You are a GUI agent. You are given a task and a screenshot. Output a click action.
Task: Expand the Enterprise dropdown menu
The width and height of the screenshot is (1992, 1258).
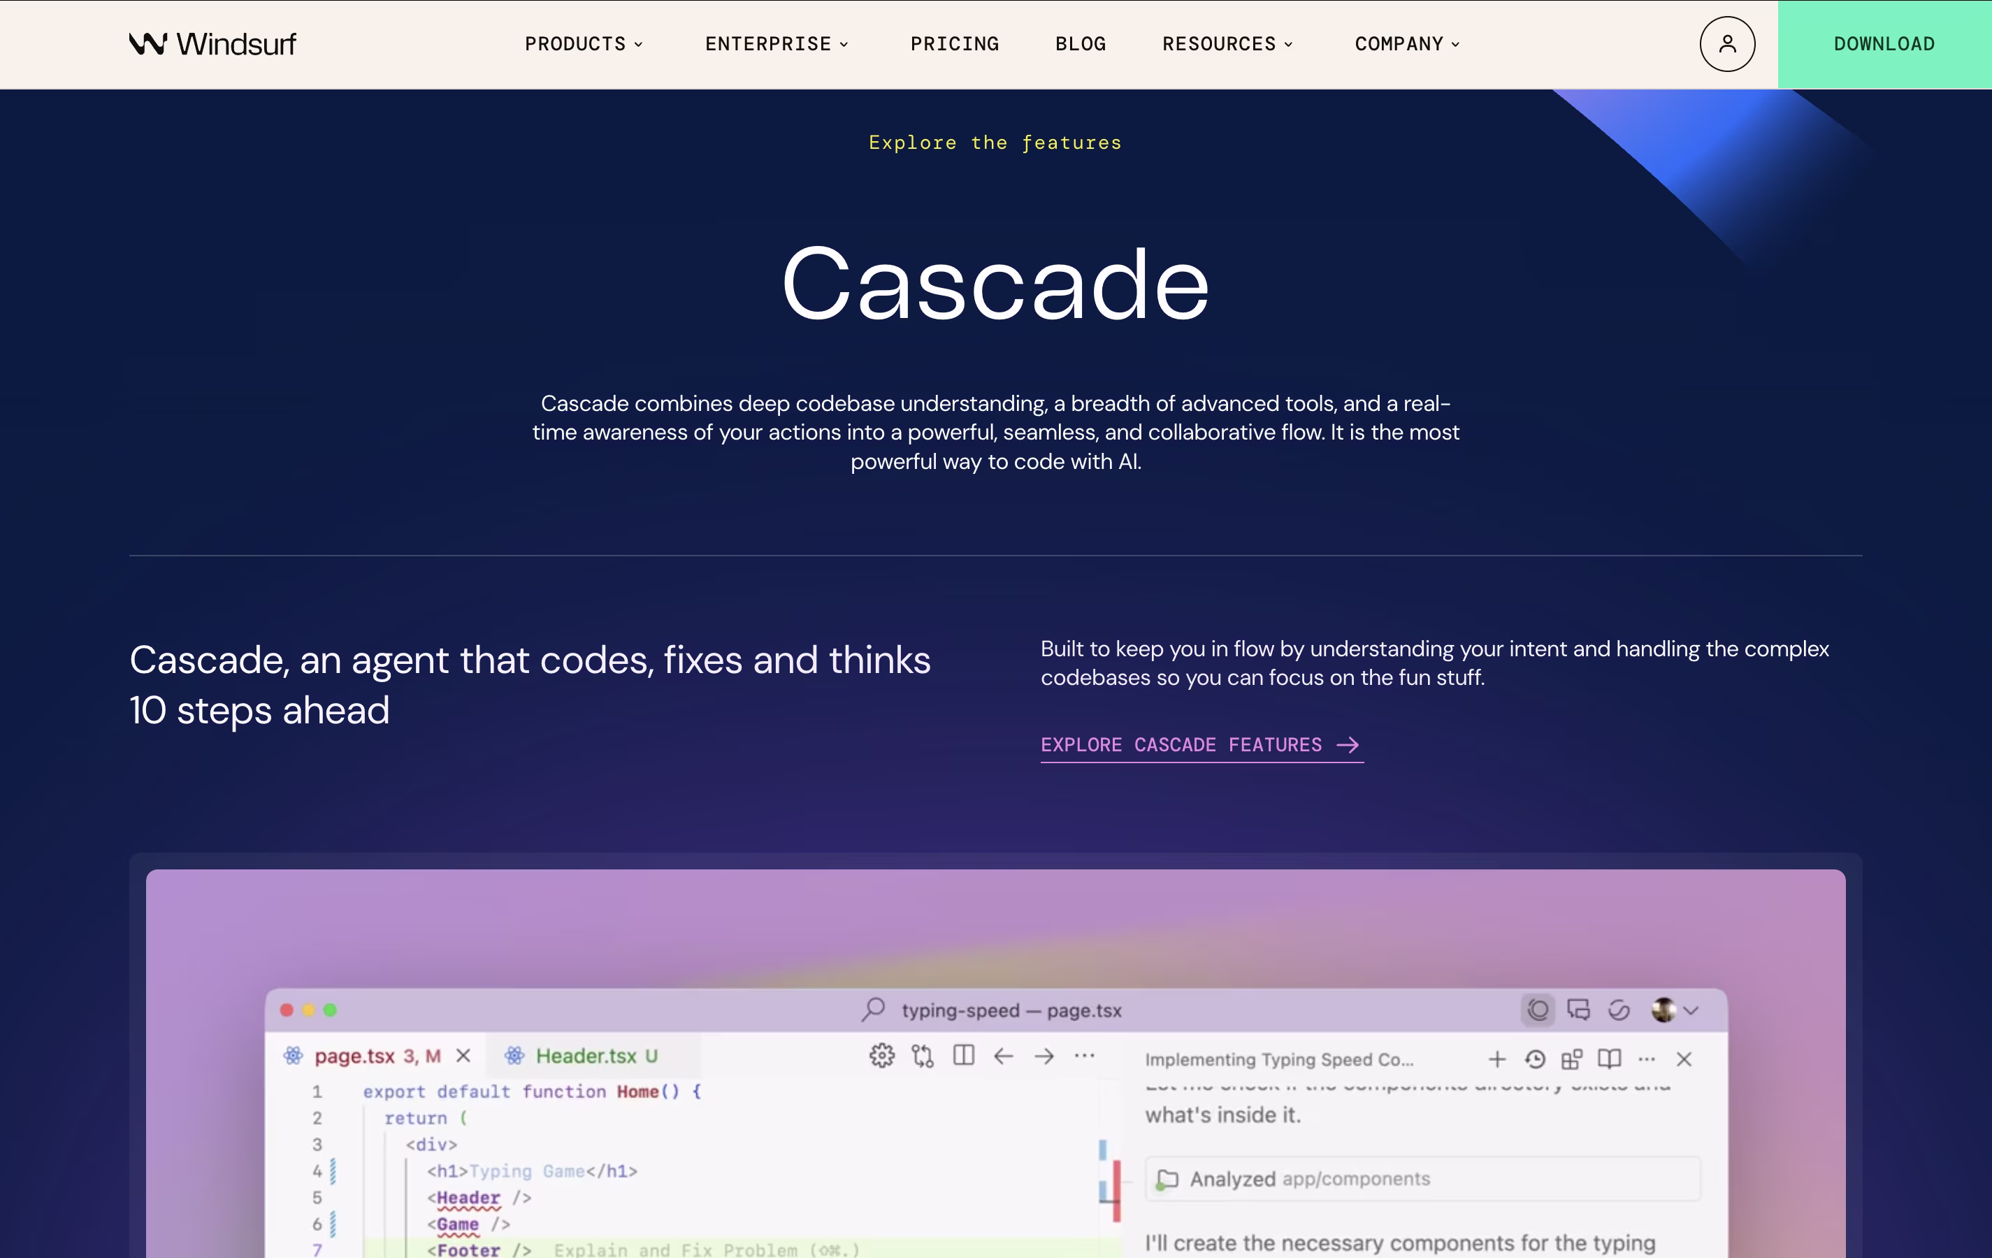pyautogui.click(x=777, y=44)
